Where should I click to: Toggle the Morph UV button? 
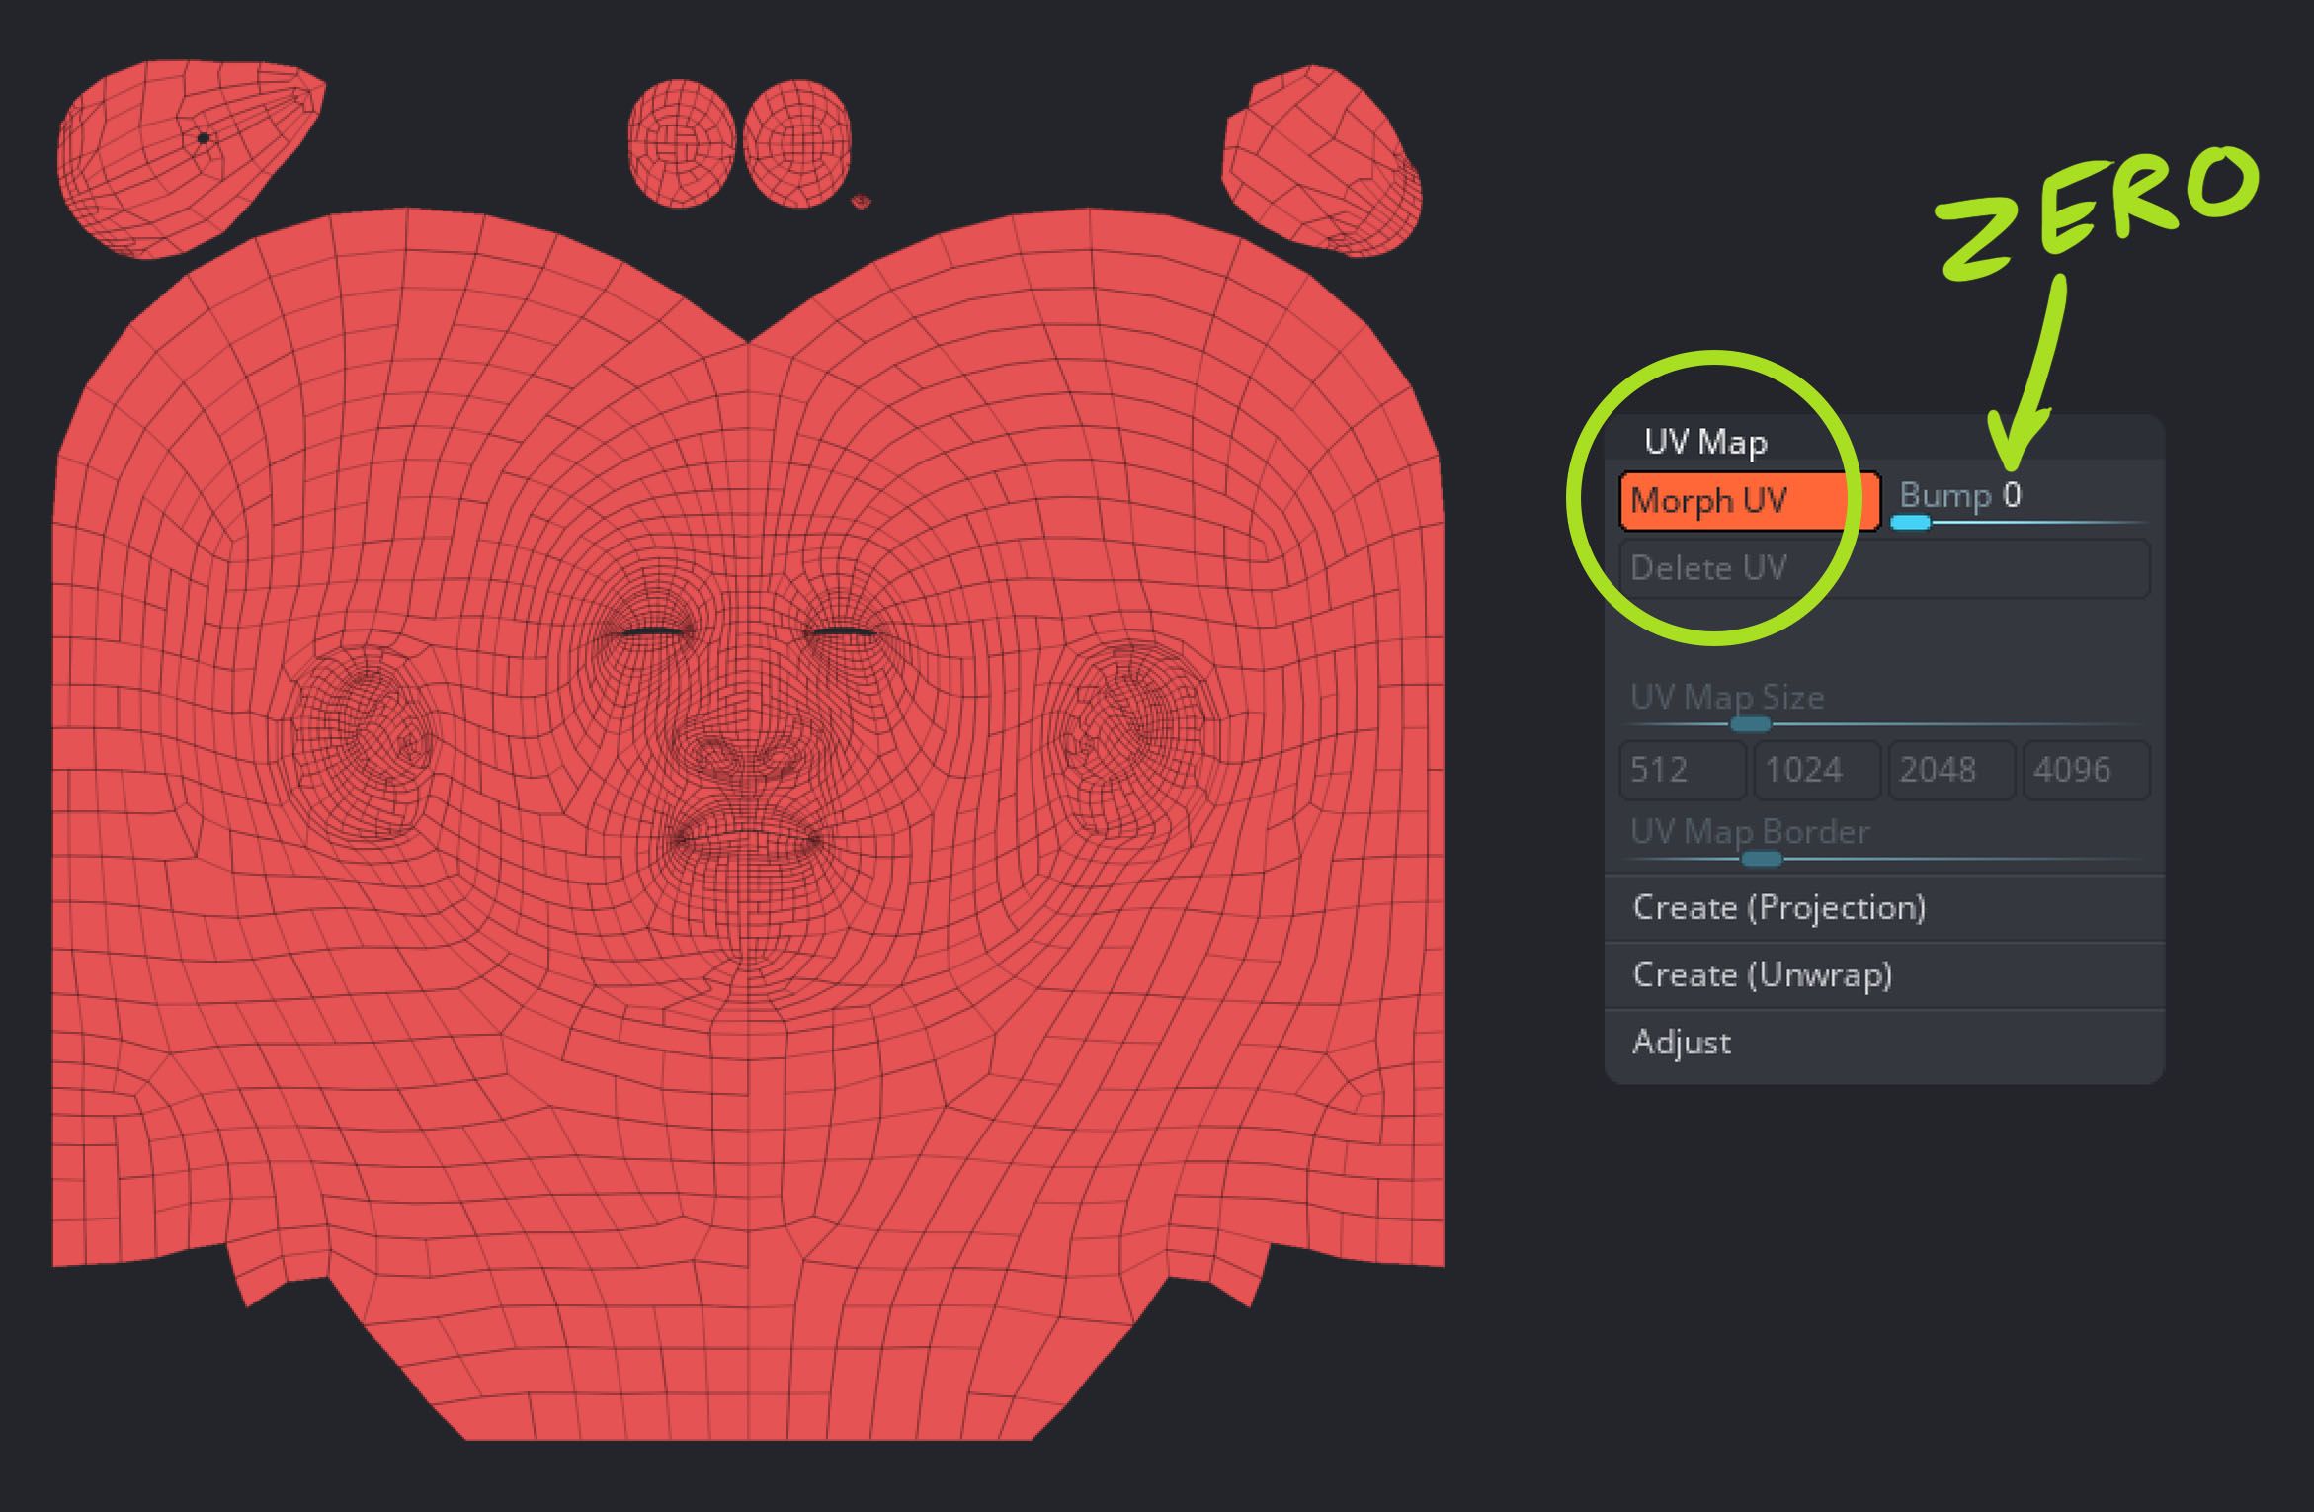tap(1748, 501)
